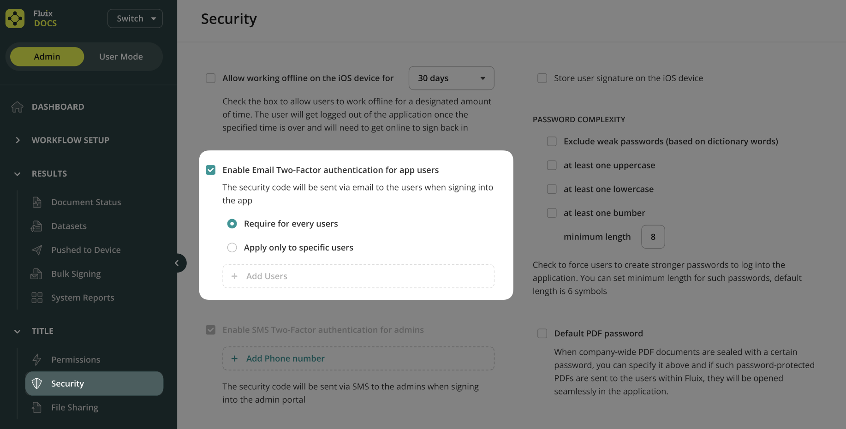Click the Dashboard home icon
Image resolution: width=846 pixels, height=429 pixels.
(x=18, y=107)
